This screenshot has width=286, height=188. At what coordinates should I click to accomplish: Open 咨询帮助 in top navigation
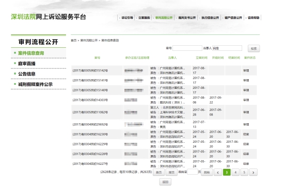[253, 17]
